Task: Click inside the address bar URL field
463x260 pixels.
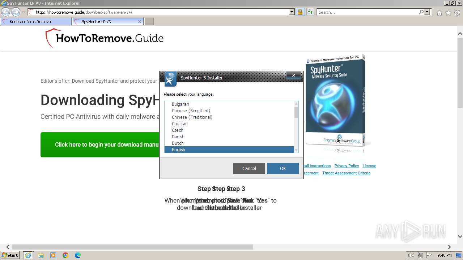Action: [x=162, y=12]
